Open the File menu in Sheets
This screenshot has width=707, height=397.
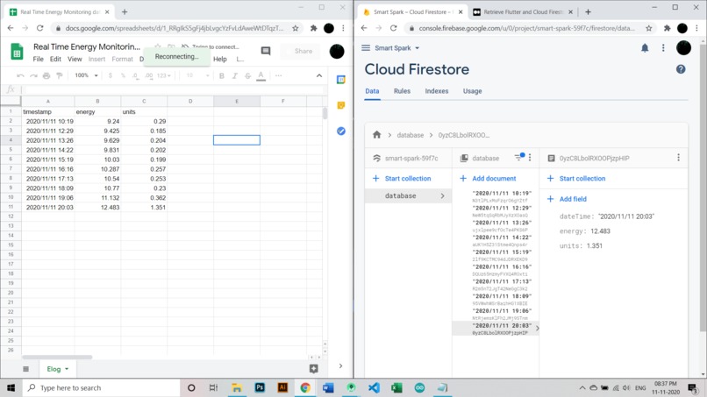tap(38, 59)
